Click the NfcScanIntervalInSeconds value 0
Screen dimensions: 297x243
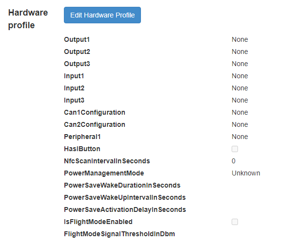[x=234, y=161]
